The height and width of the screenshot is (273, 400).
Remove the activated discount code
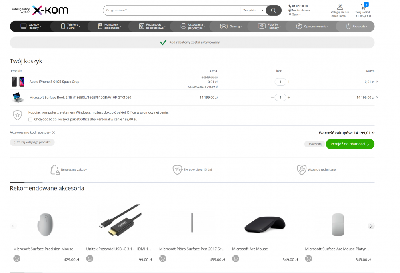(x=54, y=132)
